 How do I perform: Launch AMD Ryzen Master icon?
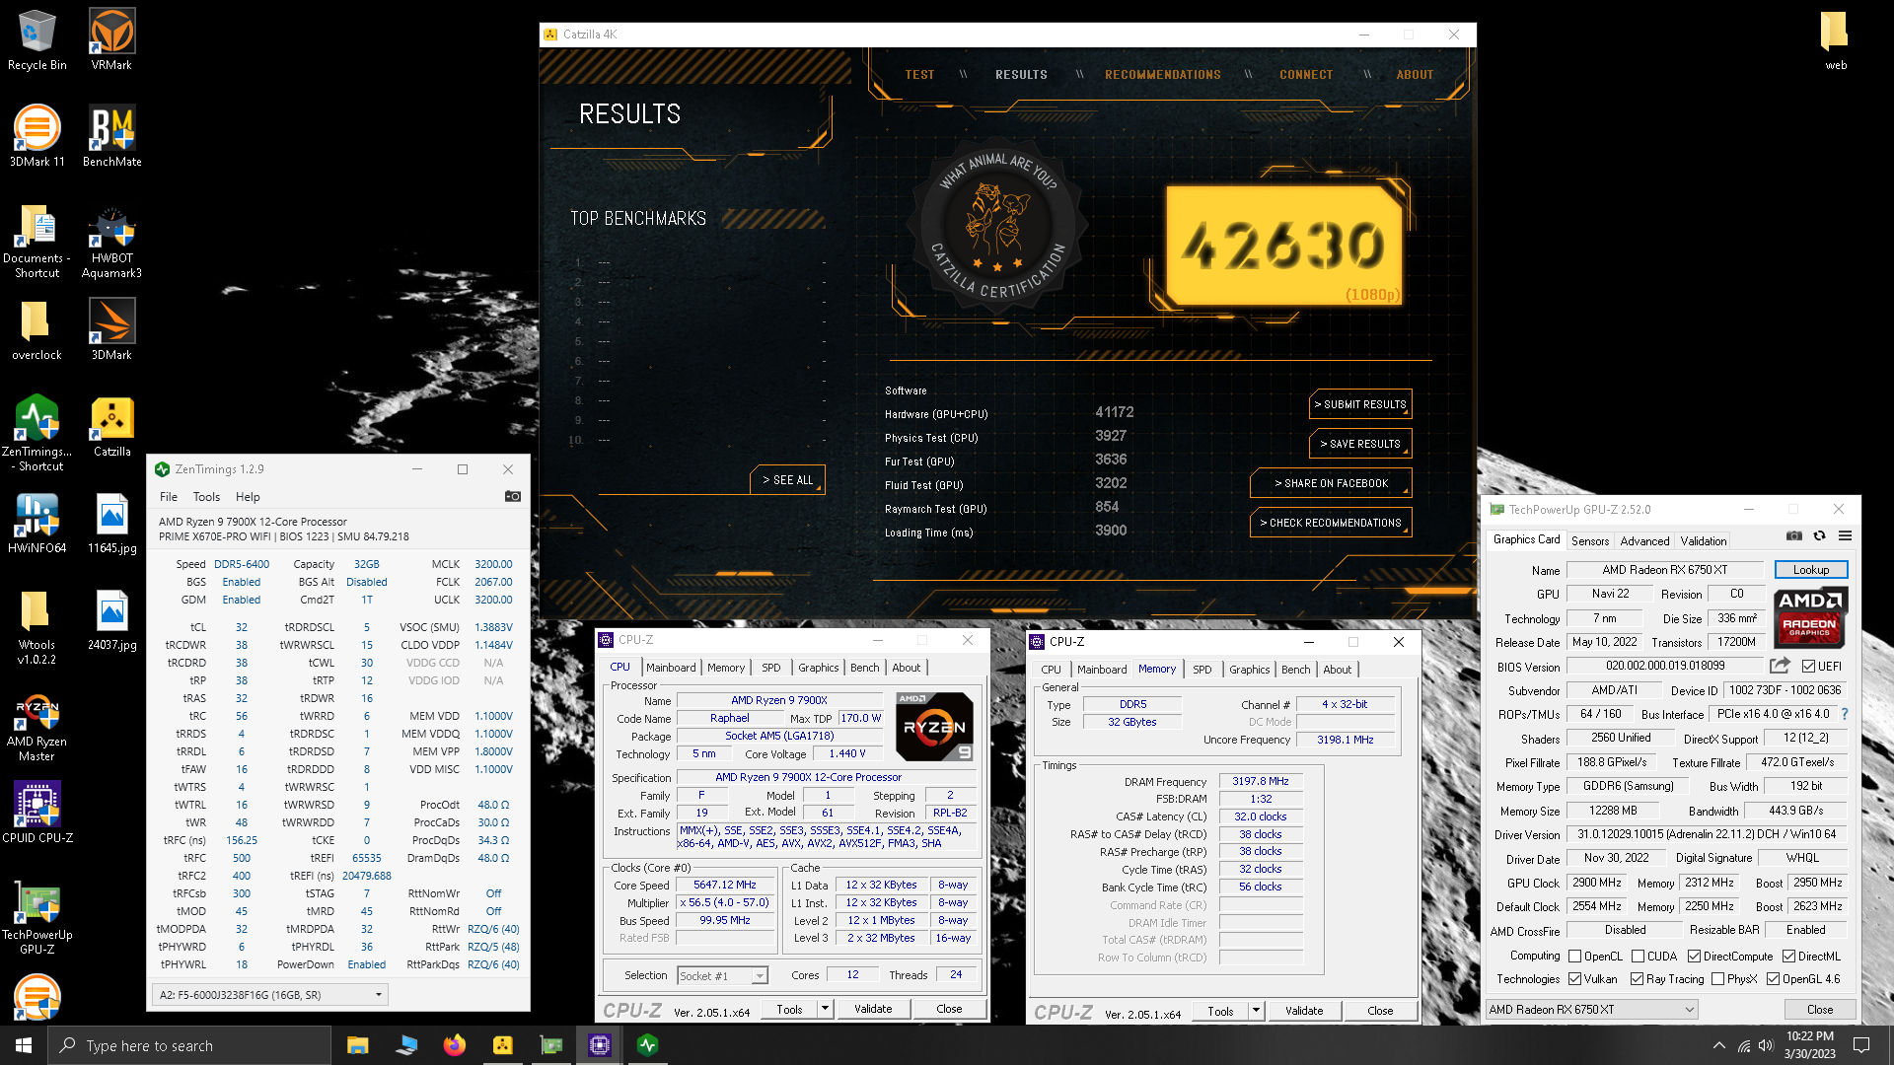tap(36, 728)
